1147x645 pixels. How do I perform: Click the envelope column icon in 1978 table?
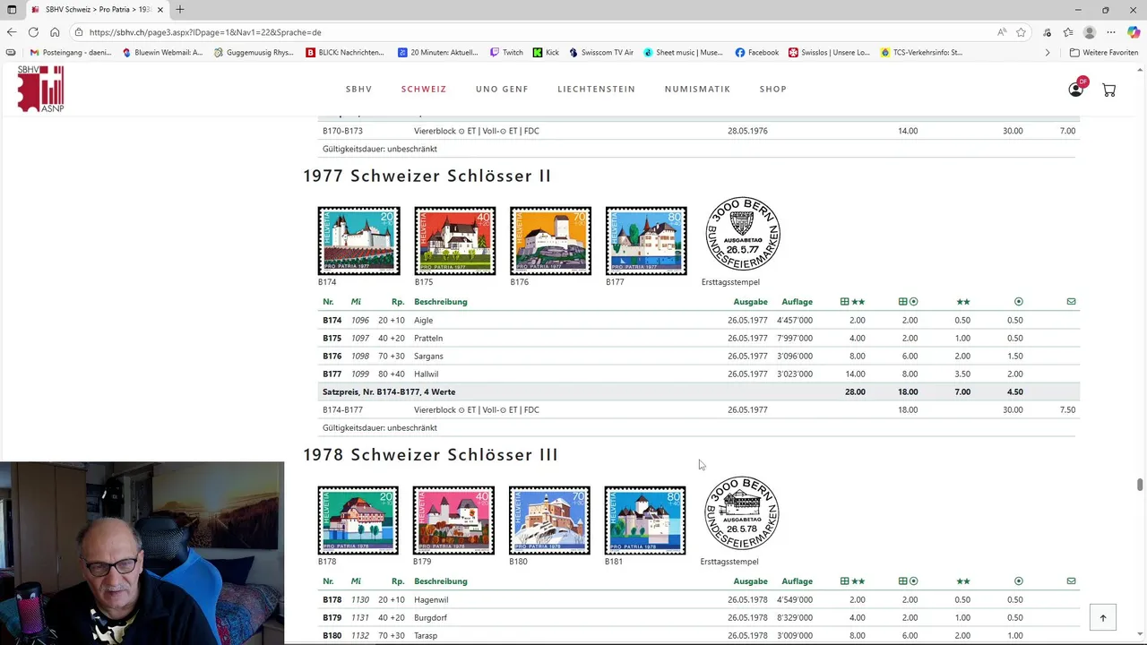tap(1071, 581)
